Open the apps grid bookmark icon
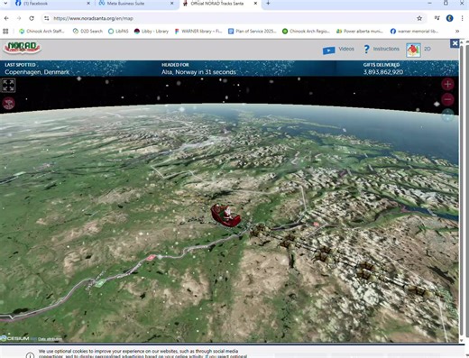The image size is (469, 358). tap(5, 32)
